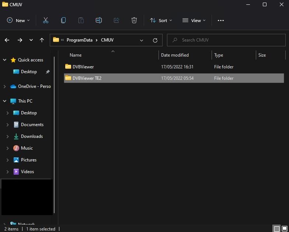Expand the OneDrive tree node
The height and width of the screenshot is (232, 289).
pyautogui.click(x=4, y=86)
